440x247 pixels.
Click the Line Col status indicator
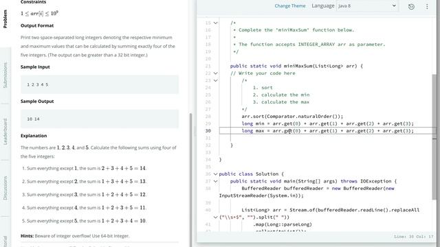(414, 237)
